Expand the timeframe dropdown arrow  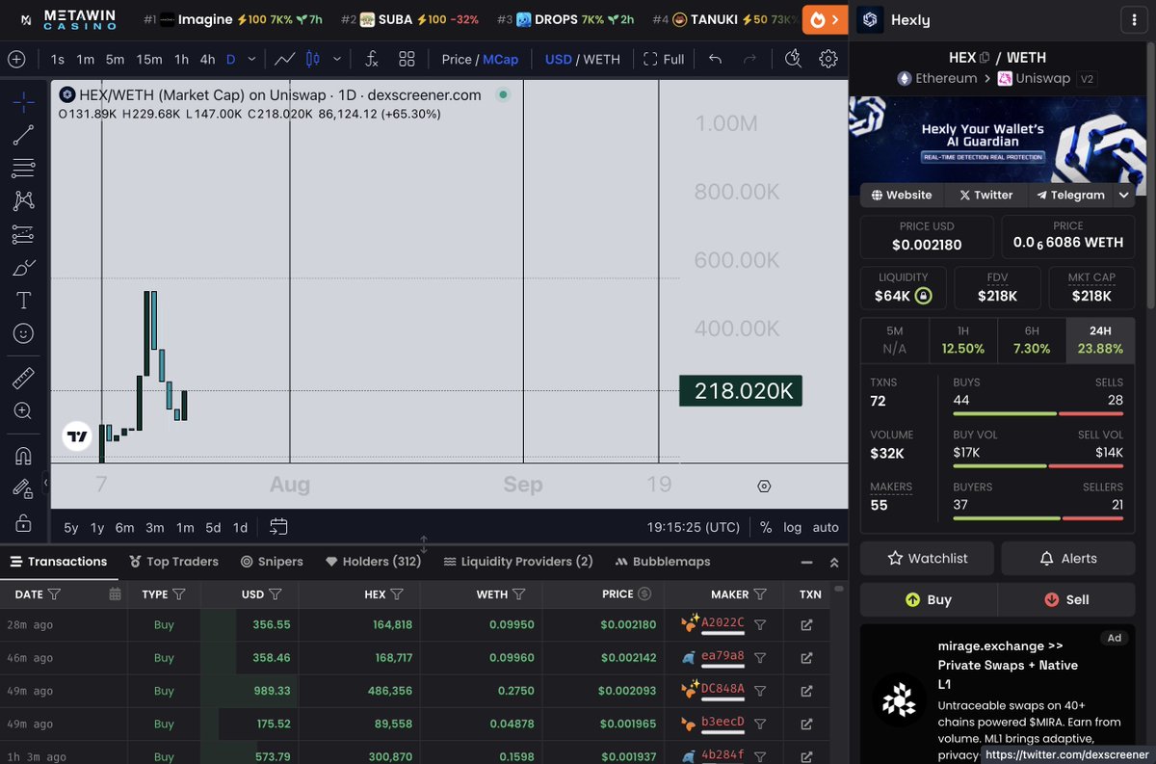click(x=251, y=59)
